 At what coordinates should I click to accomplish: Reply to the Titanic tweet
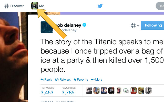pyautogui.click(x=46, y=80)
